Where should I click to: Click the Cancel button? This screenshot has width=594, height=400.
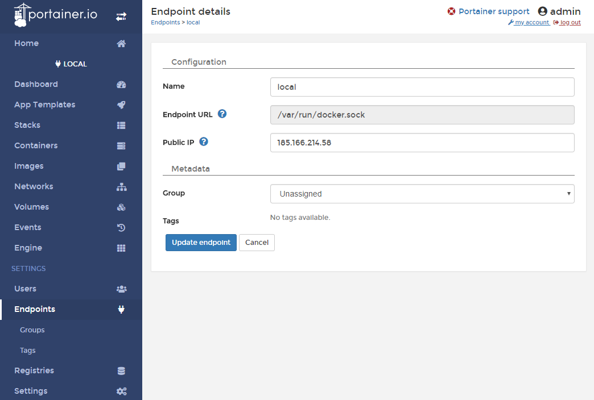tap(257, 243)
